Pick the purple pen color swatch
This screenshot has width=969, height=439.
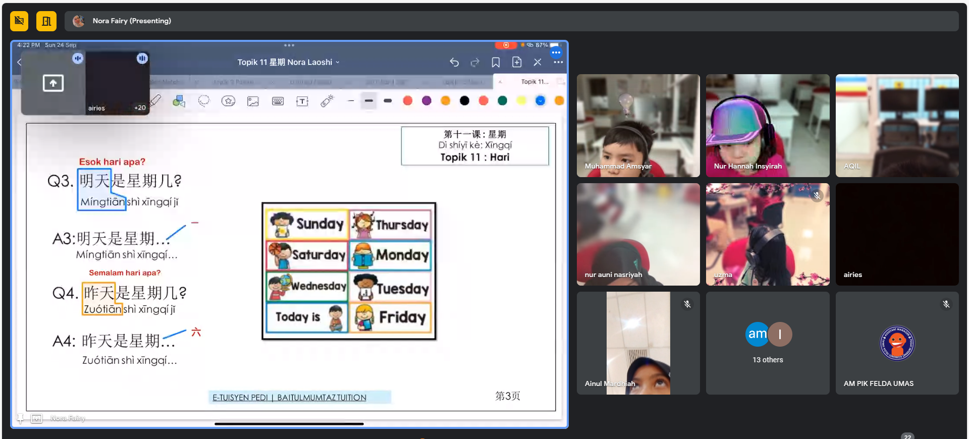426,101
